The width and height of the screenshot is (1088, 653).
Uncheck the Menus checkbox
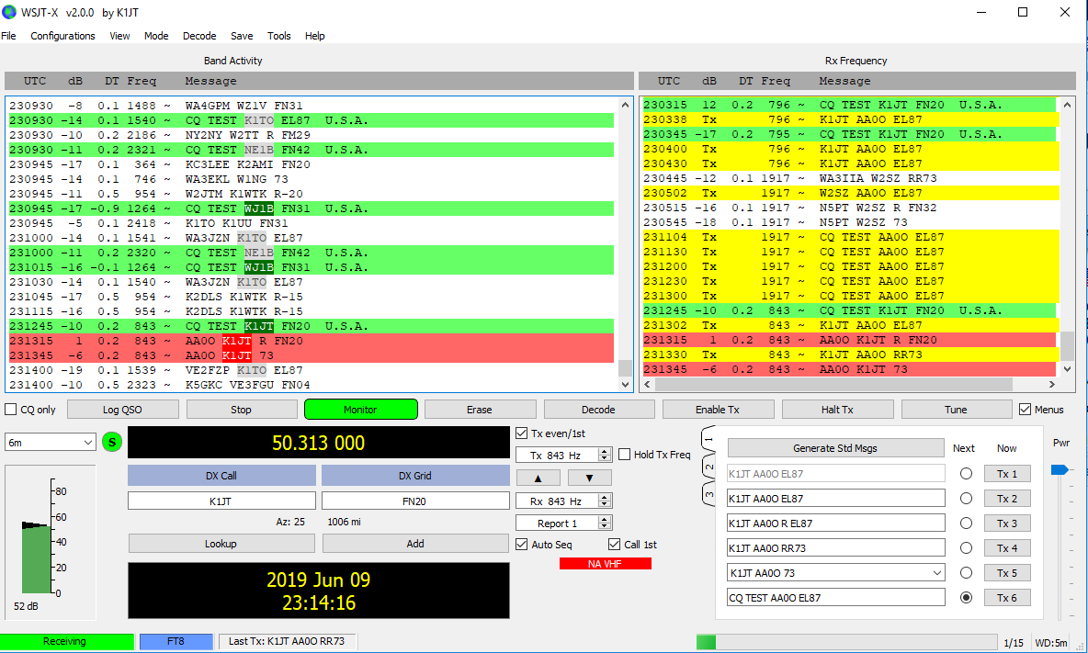coord(1025,410)
